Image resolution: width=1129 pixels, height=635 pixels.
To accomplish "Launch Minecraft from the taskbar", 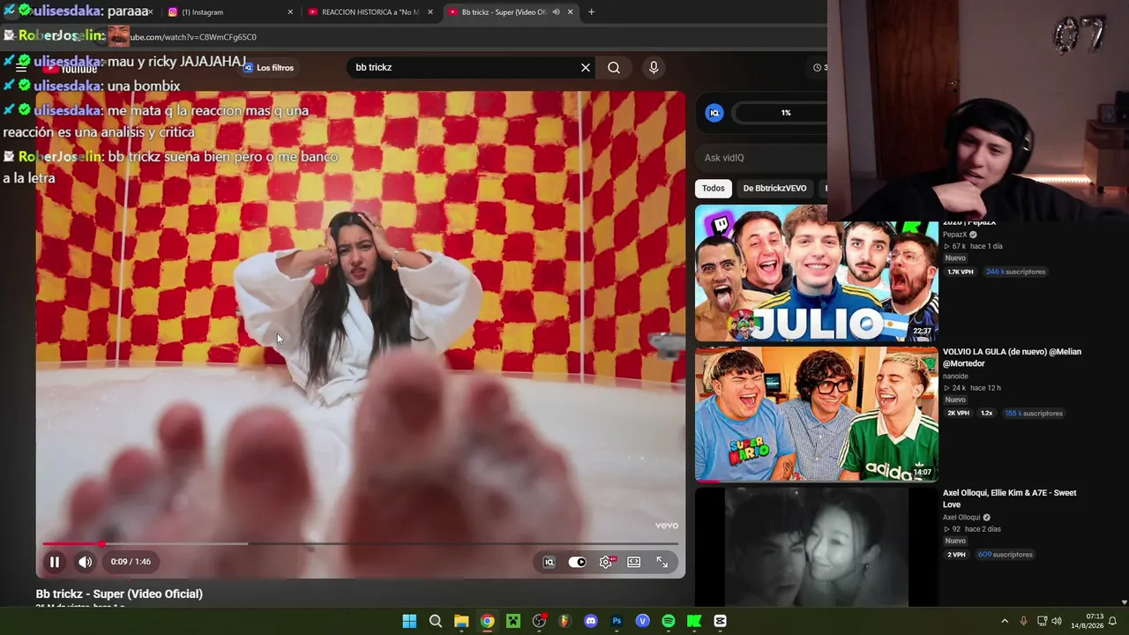I will (x=513, y=621).
